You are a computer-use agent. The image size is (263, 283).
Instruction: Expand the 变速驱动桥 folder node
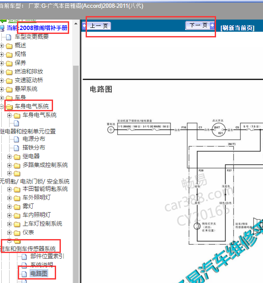[2, 80]
